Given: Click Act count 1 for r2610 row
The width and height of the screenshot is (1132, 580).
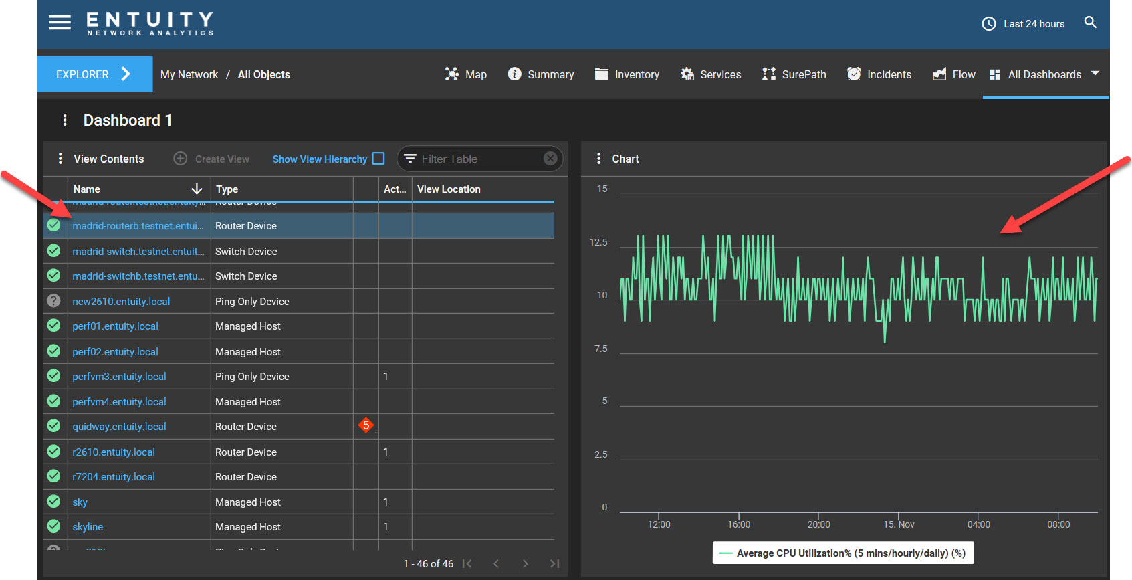Looking at the screenshot, I should 386,452.
